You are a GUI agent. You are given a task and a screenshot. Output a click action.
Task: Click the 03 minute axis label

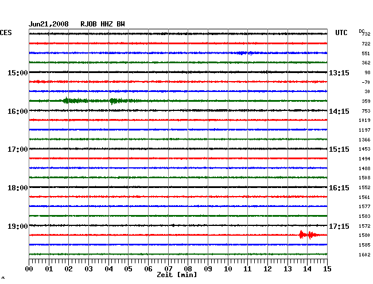tap(88, 268)
